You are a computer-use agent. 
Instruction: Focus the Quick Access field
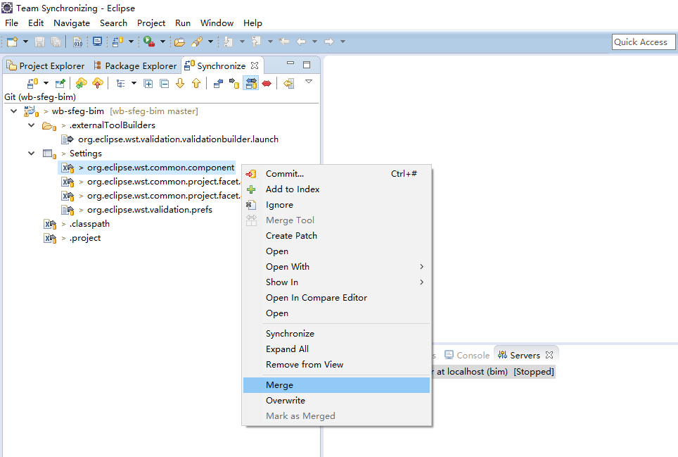[643, 42]
